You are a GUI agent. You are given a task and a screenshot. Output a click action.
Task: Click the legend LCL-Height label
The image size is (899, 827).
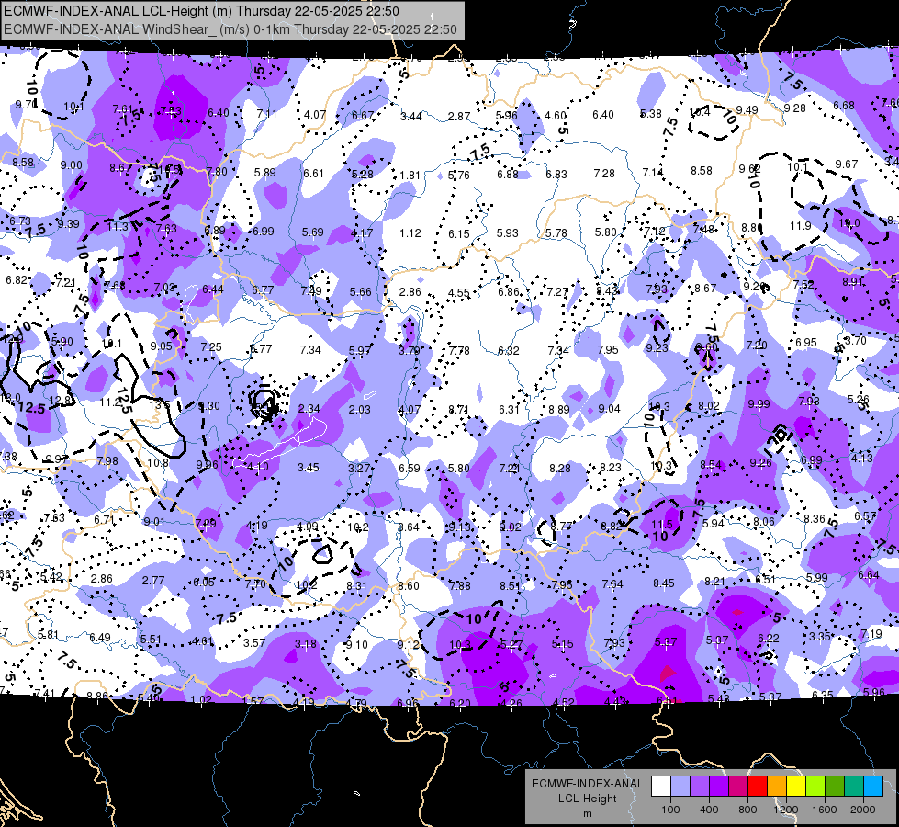click(587, 799)
